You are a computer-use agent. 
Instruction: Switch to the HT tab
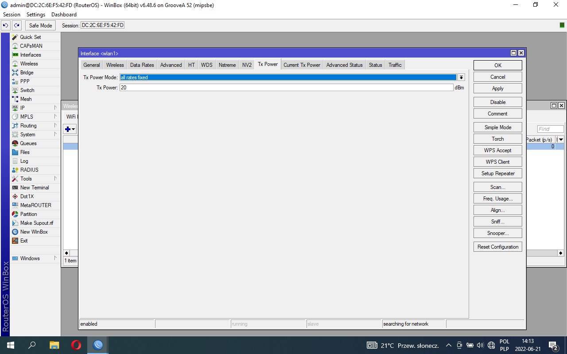[191, 65]
